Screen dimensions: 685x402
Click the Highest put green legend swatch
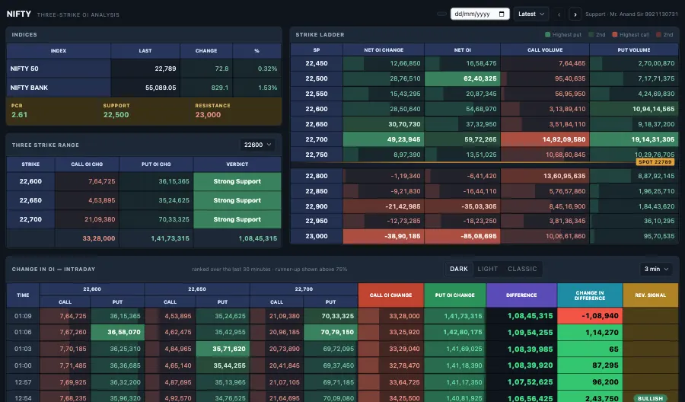coord(547,34)
